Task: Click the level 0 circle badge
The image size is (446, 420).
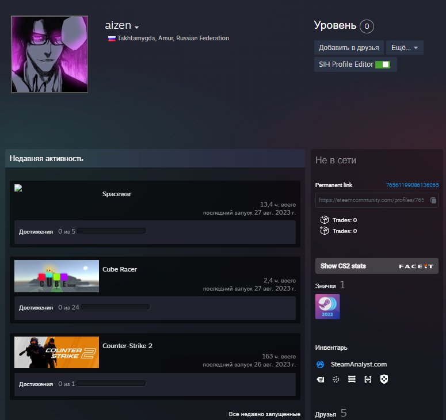Action: (x=367, y=26)
